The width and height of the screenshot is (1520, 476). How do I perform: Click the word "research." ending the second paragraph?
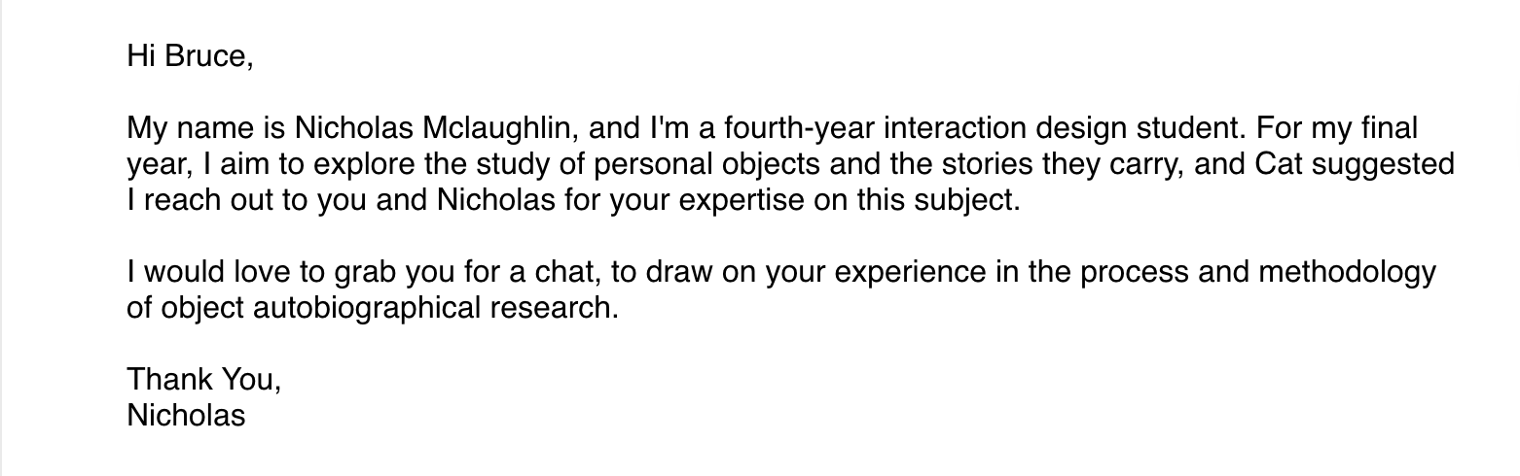564,308
